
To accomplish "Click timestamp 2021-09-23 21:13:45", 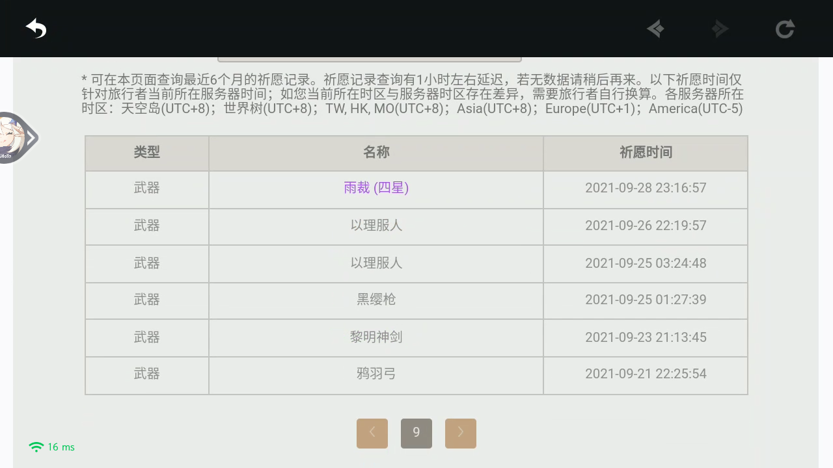I will point(646,337).
